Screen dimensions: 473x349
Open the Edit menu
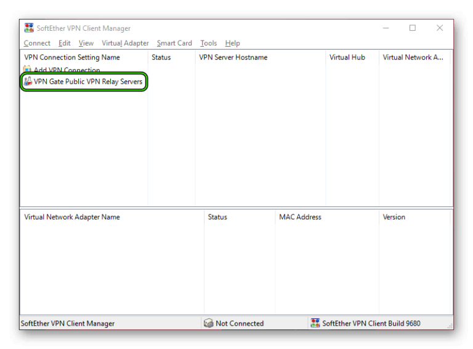coord(65,43)
